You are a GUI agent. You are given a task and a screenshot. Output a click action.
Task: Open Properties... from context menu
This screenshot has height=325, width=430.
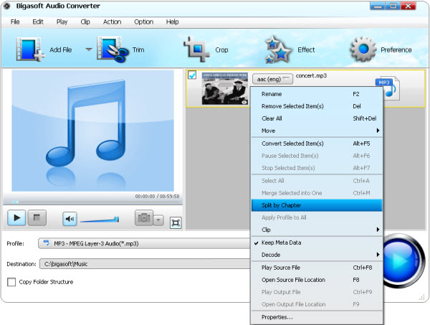[x=317, y=317]
